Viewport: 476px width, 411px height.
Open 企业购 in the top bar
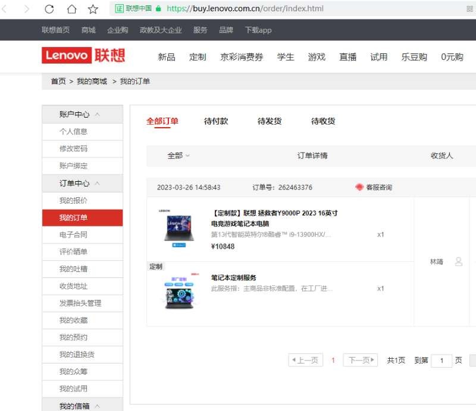click(117, 30)
